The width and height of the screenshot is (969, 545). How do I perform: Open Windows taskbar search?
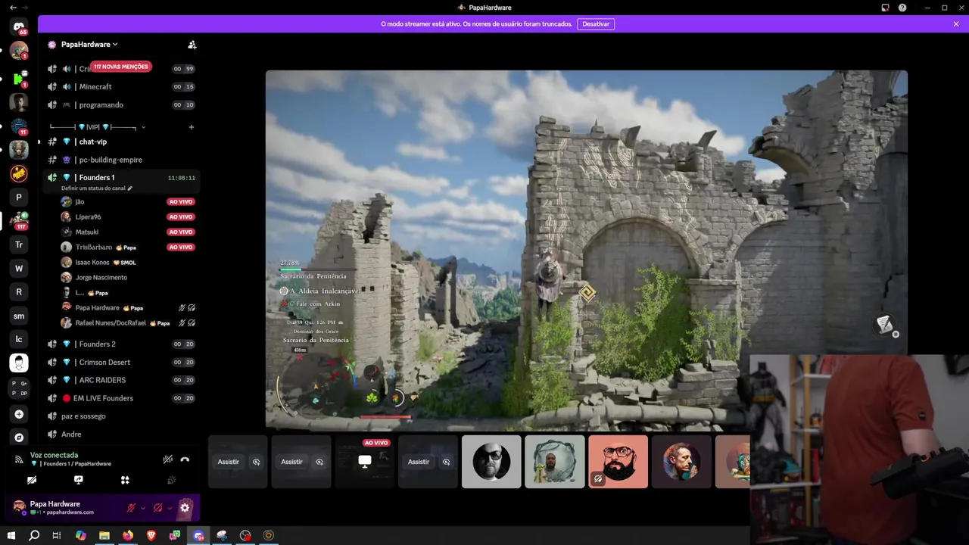34,535
